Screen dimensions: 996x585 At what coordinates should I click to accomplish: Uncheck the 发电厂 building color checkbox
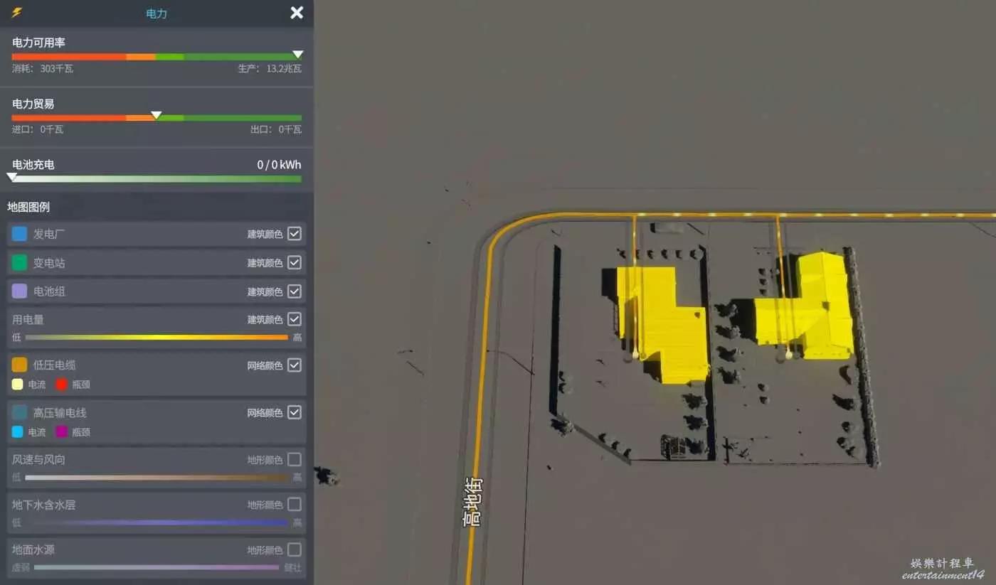click(x=295, y=234)
